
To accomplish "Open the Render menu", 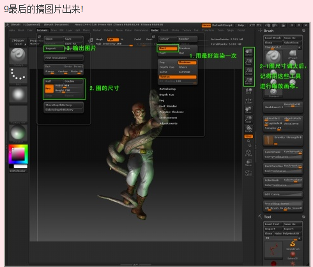I will click(155, 30).
